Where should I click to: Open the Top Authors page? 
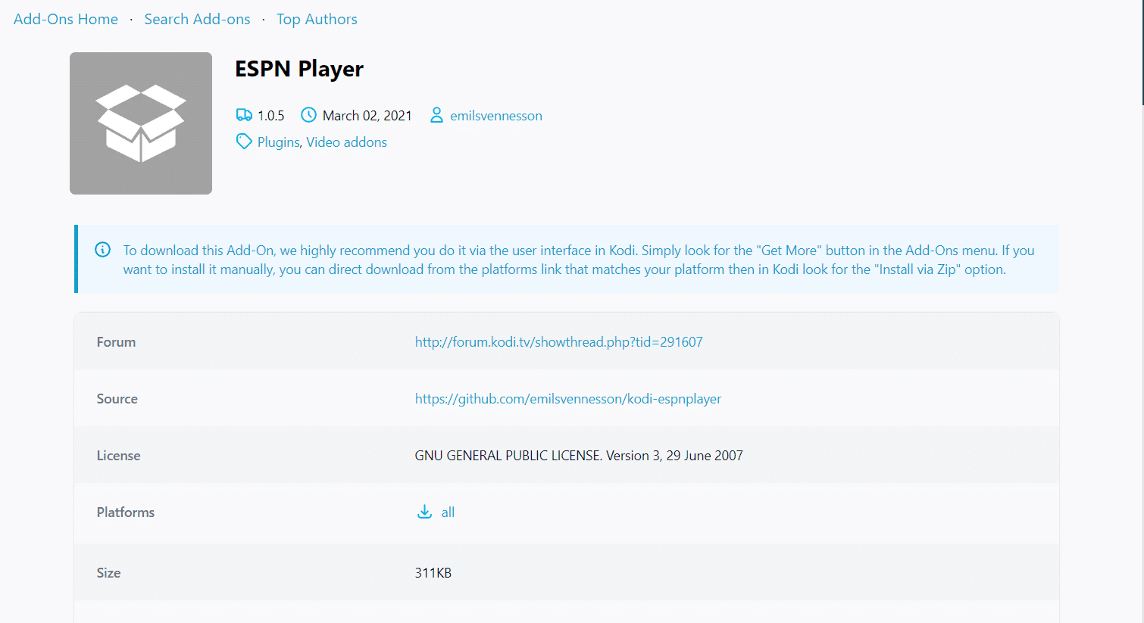(317, 19)
